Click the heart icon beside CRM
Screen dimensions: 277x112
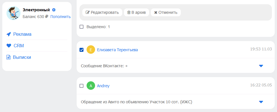point(9,46)
